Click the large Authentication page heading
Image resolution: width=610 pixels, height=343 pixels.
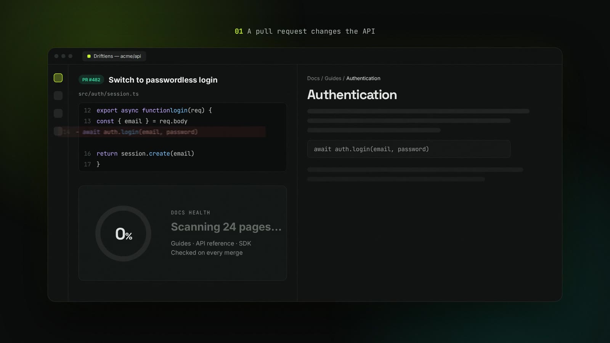[x=352, y=95]
